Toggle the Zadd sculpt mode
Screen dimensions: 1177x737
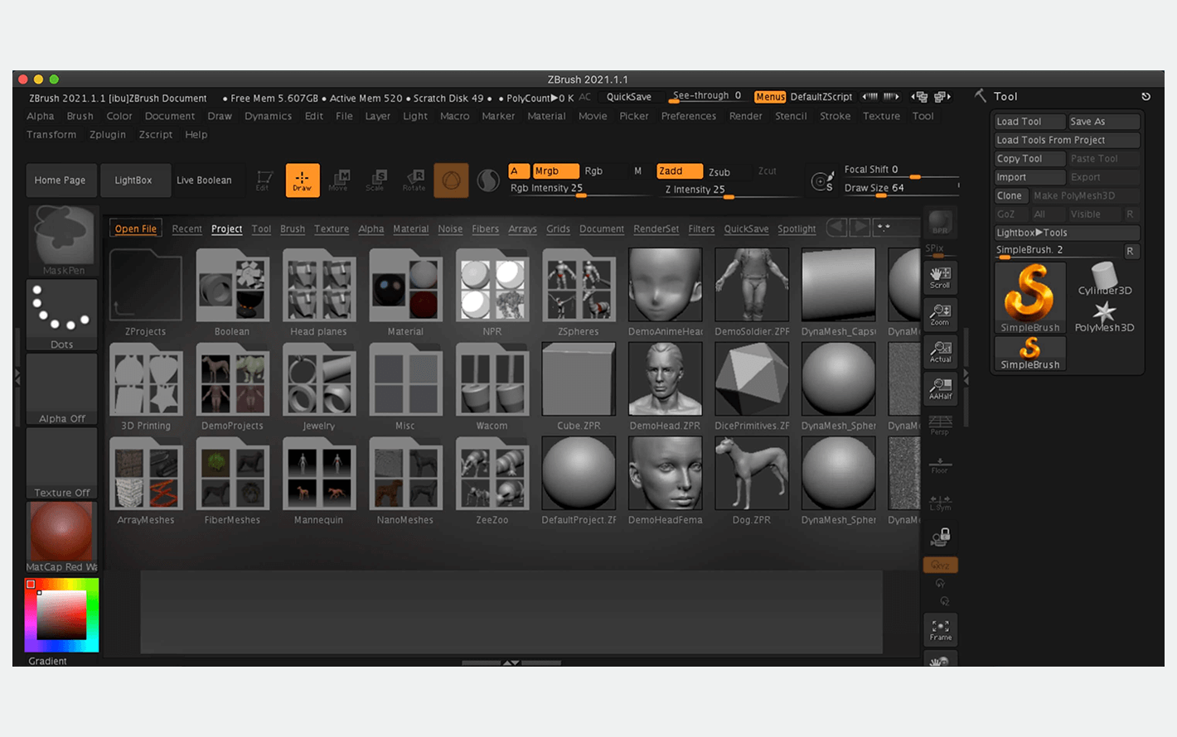[x=679, y=171]
